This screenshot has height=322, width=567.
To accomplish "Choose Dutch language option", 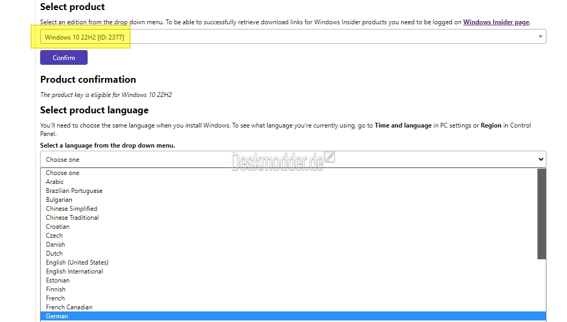I will [289, 253].
